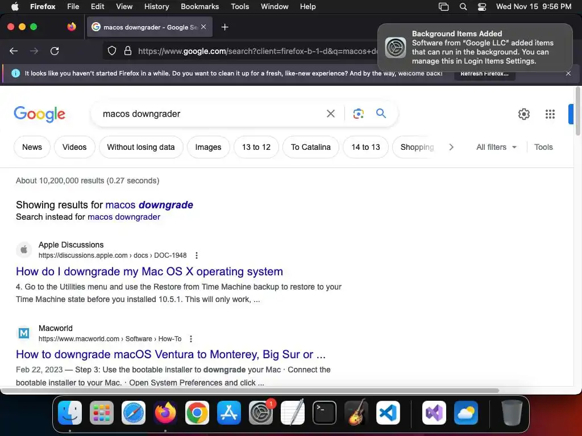
Task: Open the Trash in the Dock
Action: pos(512,413)
